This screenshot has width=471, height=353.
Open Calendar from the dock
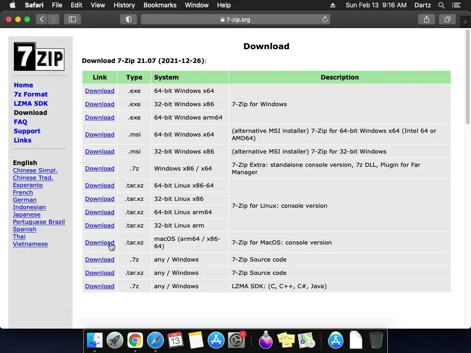tap(175, 340)
